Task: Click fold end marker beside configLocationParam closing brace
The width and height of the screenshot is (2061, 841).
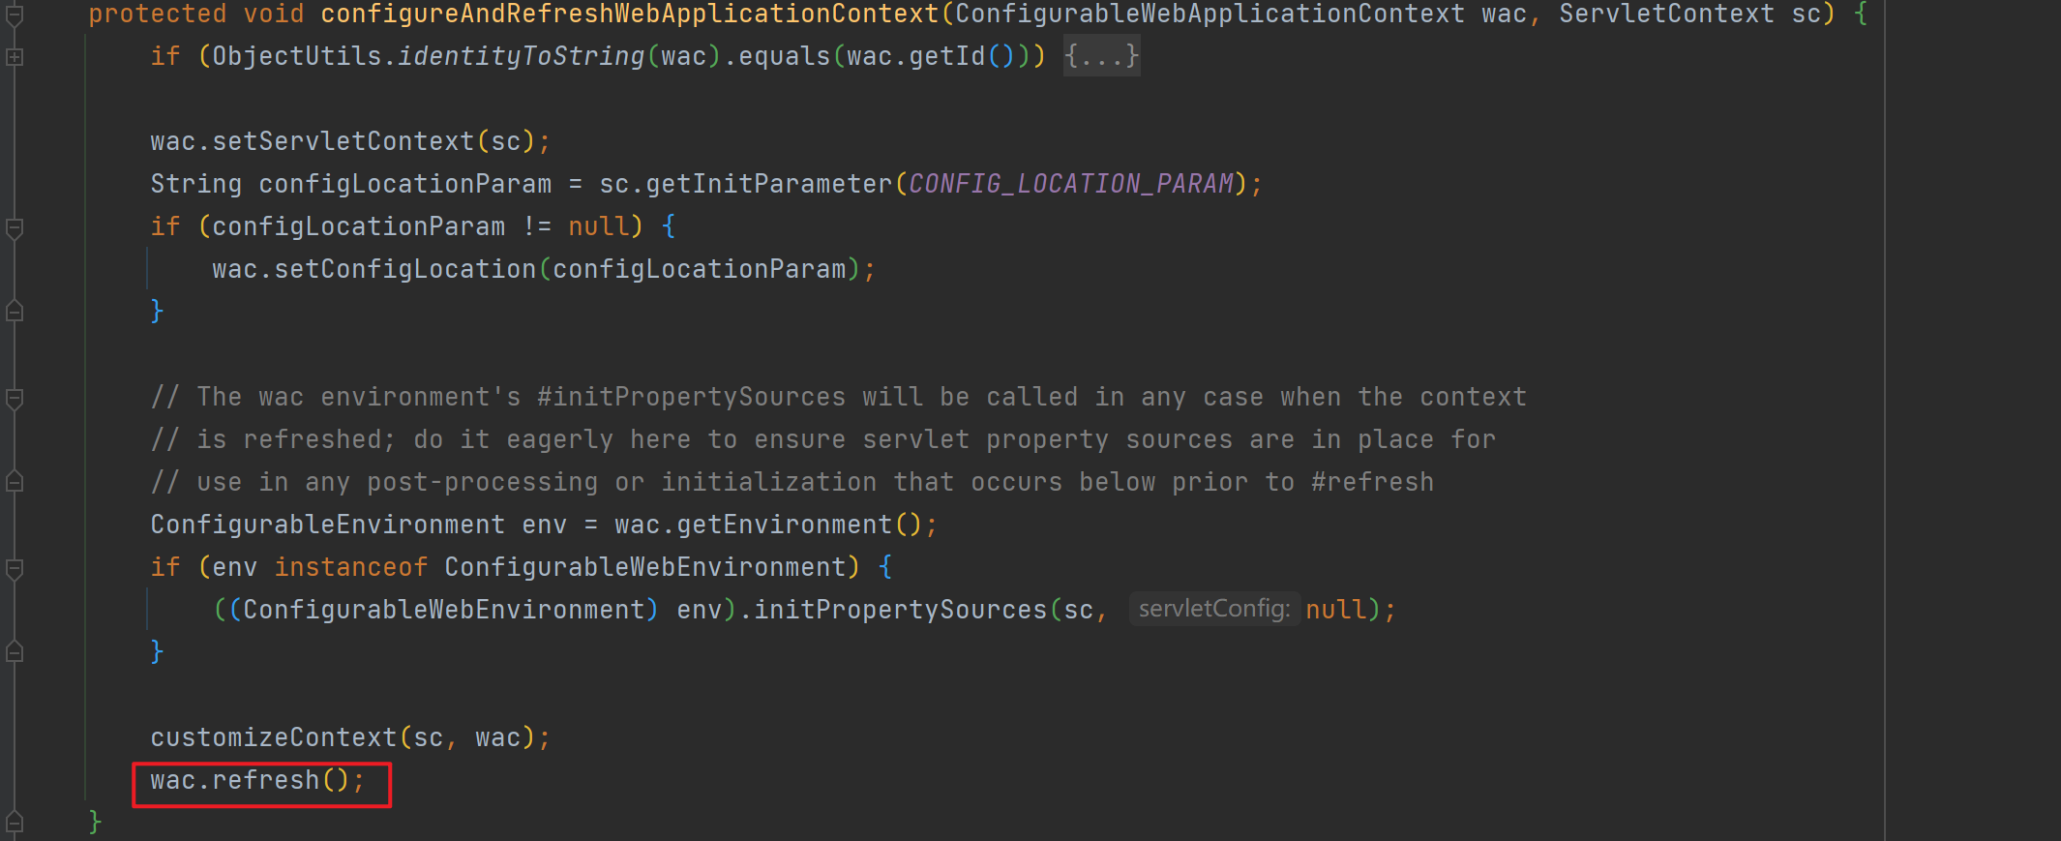Action: [x=15, y=311]
